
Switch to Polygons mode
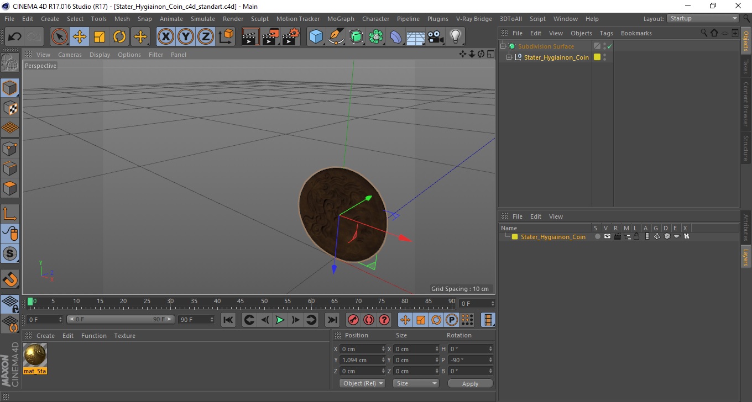10,188
